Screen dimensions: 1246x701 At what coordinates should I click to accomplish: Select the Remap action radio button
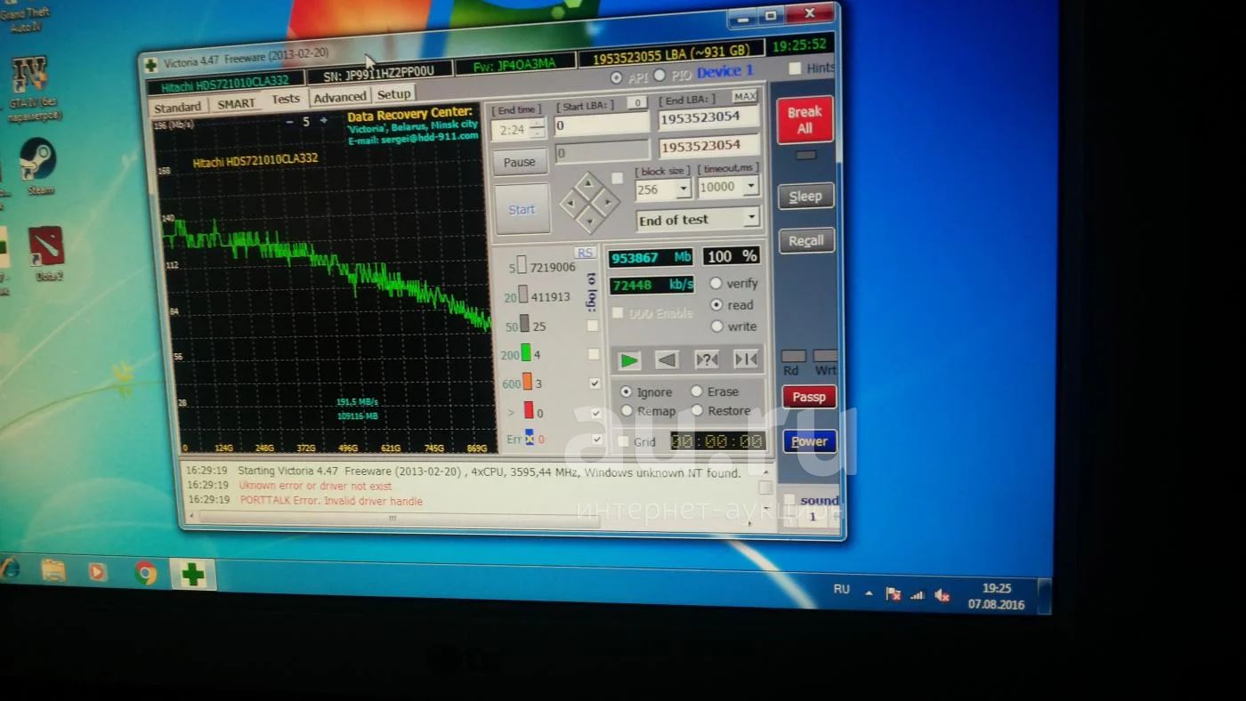(627, 411)
